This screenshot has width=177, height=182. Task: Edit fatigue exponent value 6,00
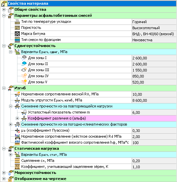pyautogui.click(x=154, y=112)
